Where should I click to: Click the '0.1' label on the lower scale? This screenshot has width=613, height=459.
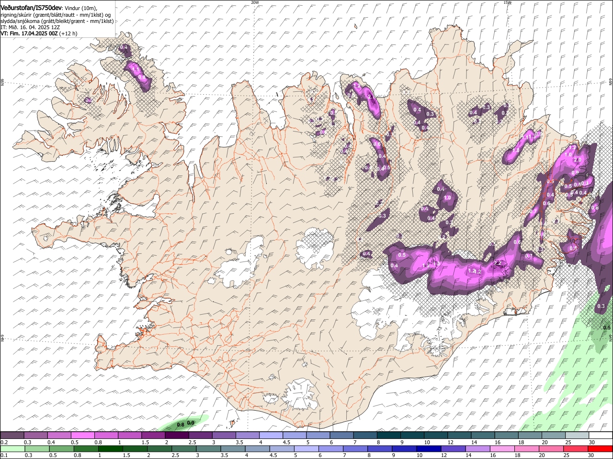point(3,455)
